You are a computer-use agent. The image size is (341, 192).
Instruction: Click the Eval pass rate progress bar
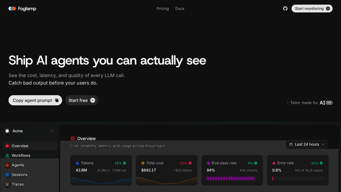coord(232,178)
